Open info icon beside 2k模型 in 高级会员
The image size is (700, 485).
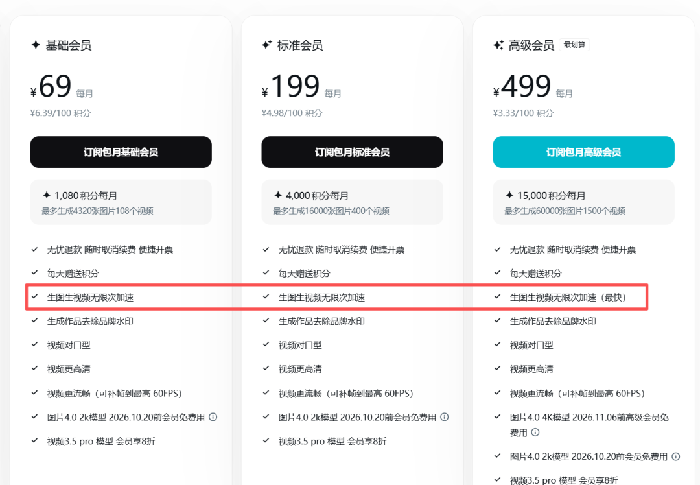coord(675,456)
